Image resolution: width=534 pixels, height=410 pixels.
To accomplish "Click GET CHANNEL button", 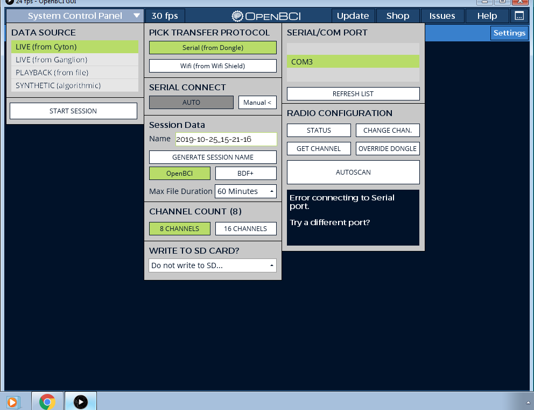I will 319,148.
